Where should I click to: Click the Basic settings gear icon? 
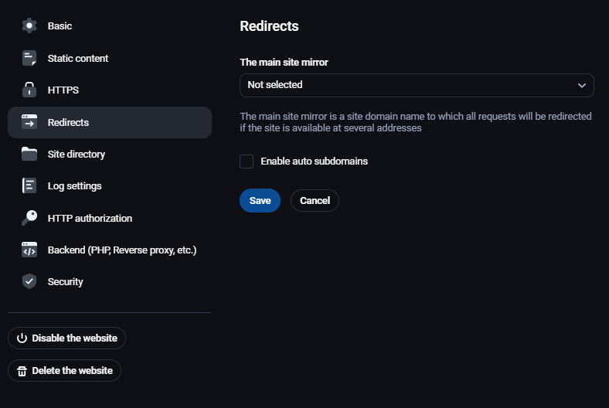tap(29, 25)
